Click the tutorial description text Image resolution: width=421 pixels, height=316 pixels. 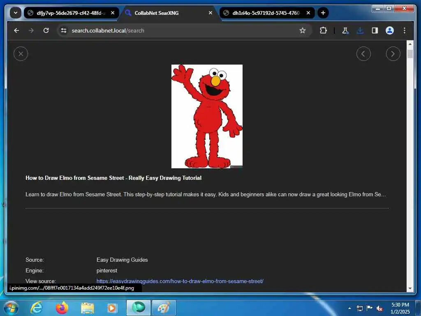pos(206,194)
